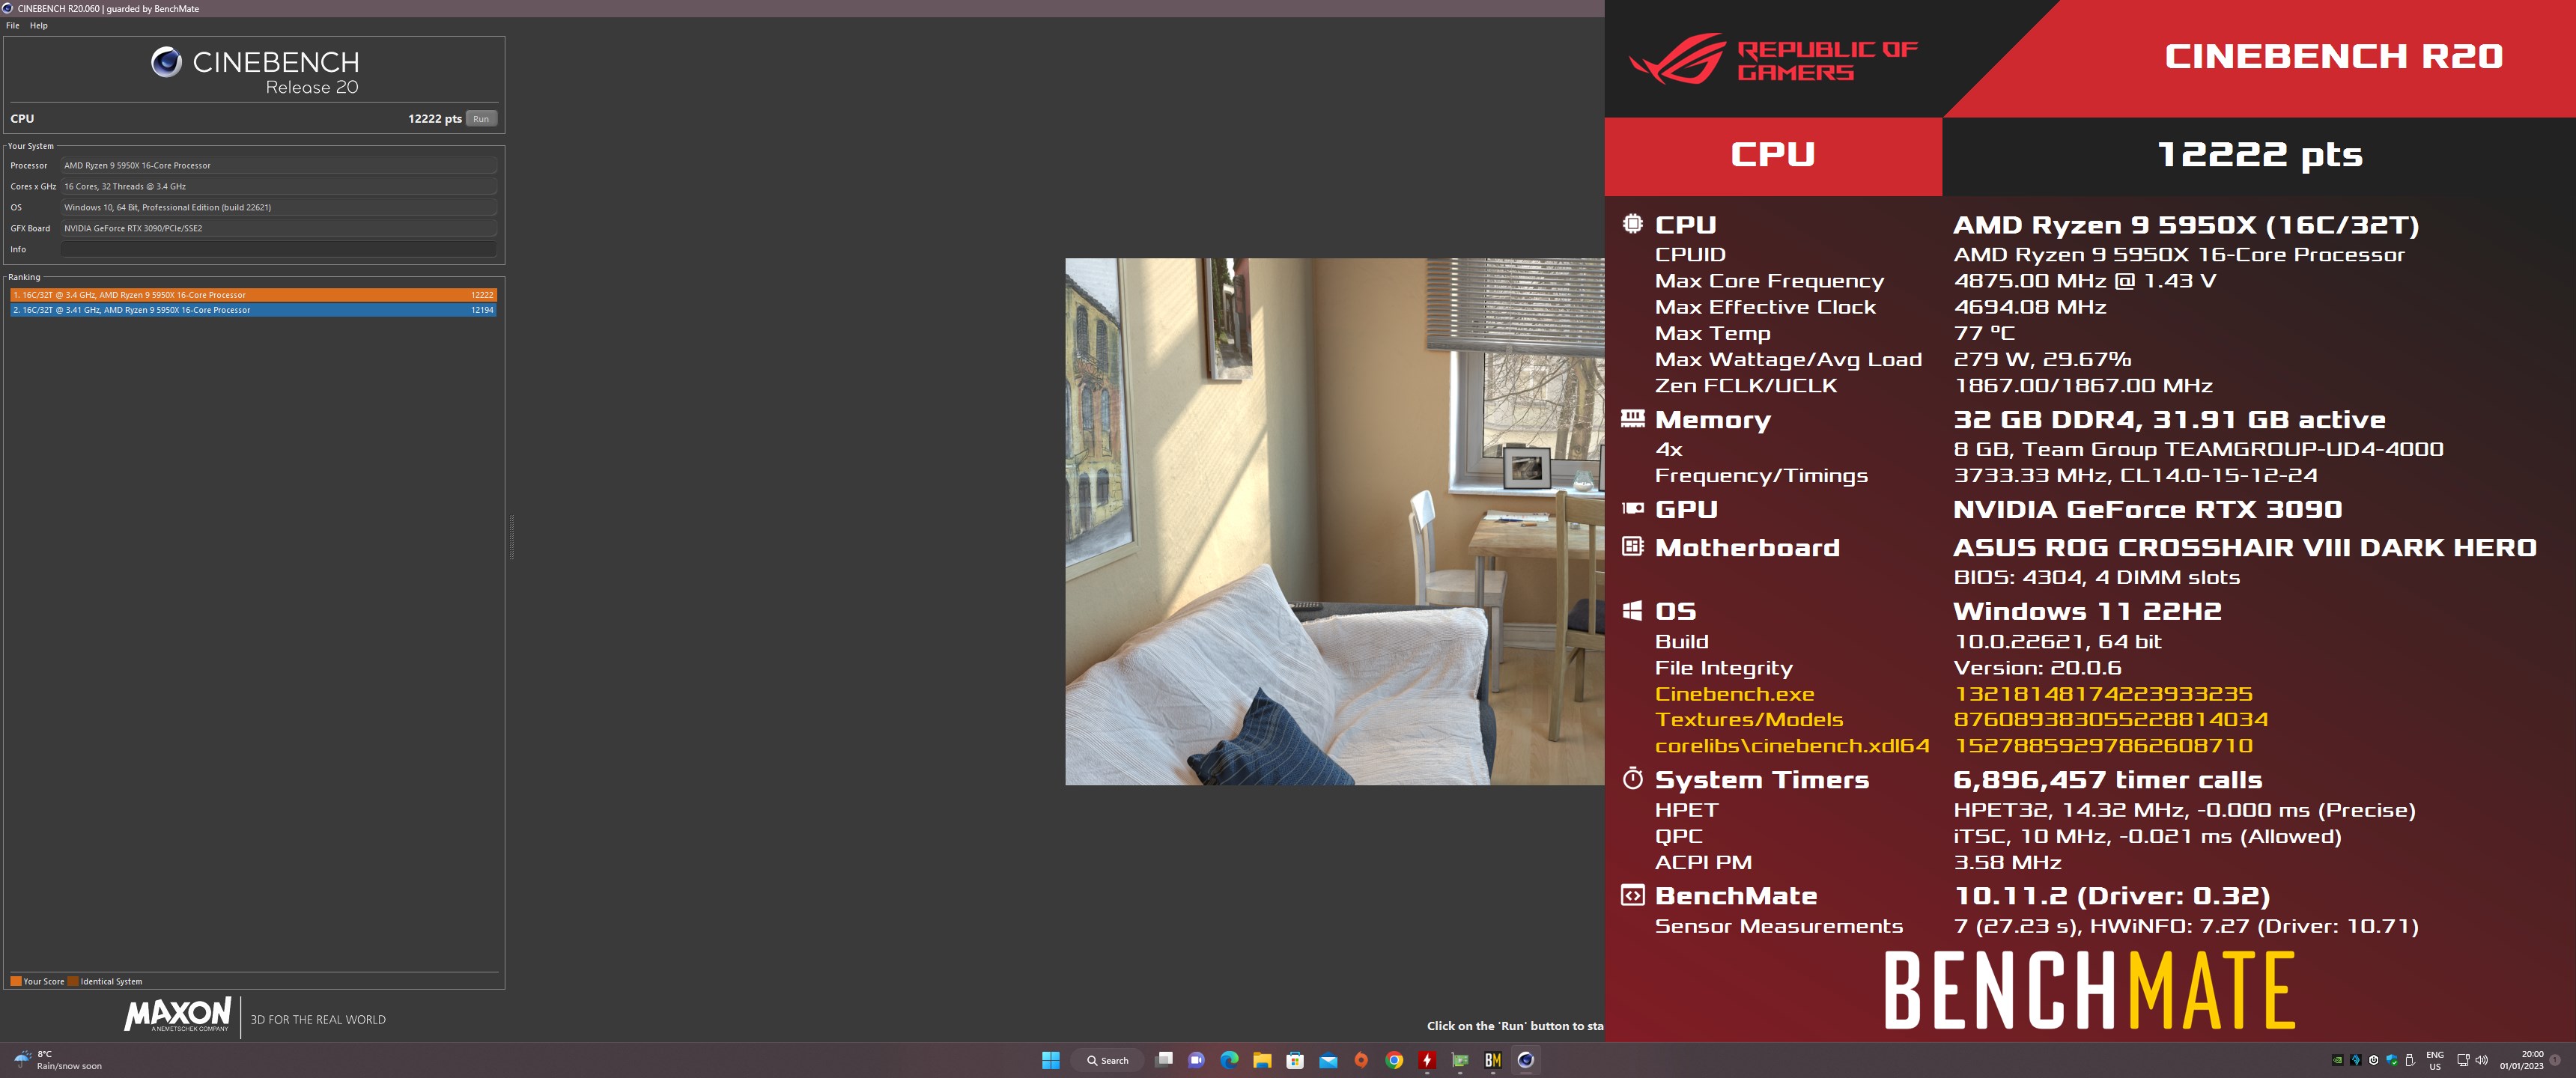Open Windows Security shield tray icon
The width and height of the screenshot is (2576, 1078).
click(2391, 1060)
